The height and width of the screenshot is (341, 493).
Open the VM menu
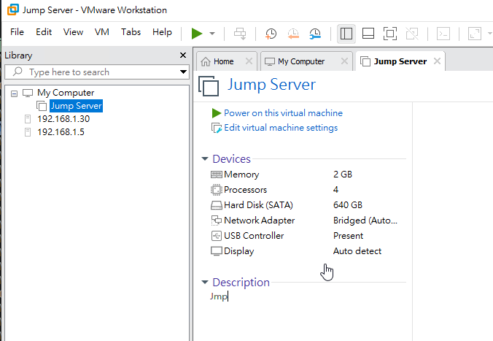pyautogui.click(x=102, y=32)
